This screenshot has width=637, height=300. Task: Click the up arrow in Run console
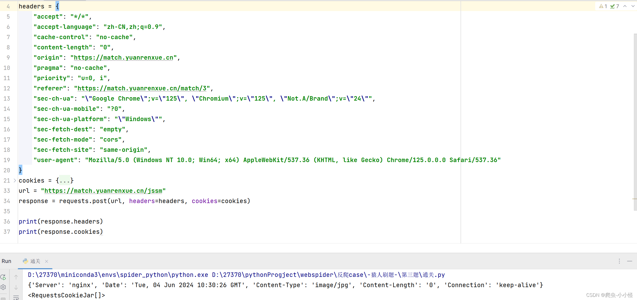pos(16,277)
